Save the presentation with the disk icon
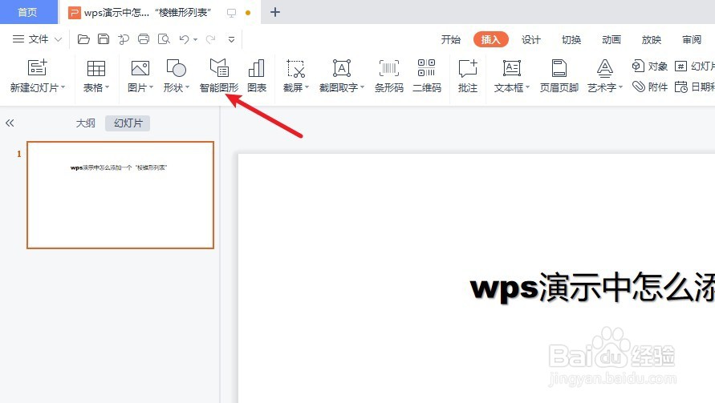 (104, 39)
